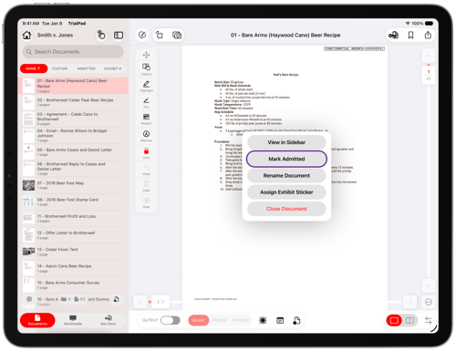This screenshot has height=352, width=456.
Task: Toggle the OUTPUT switch
Action: (x=171, y=320)
